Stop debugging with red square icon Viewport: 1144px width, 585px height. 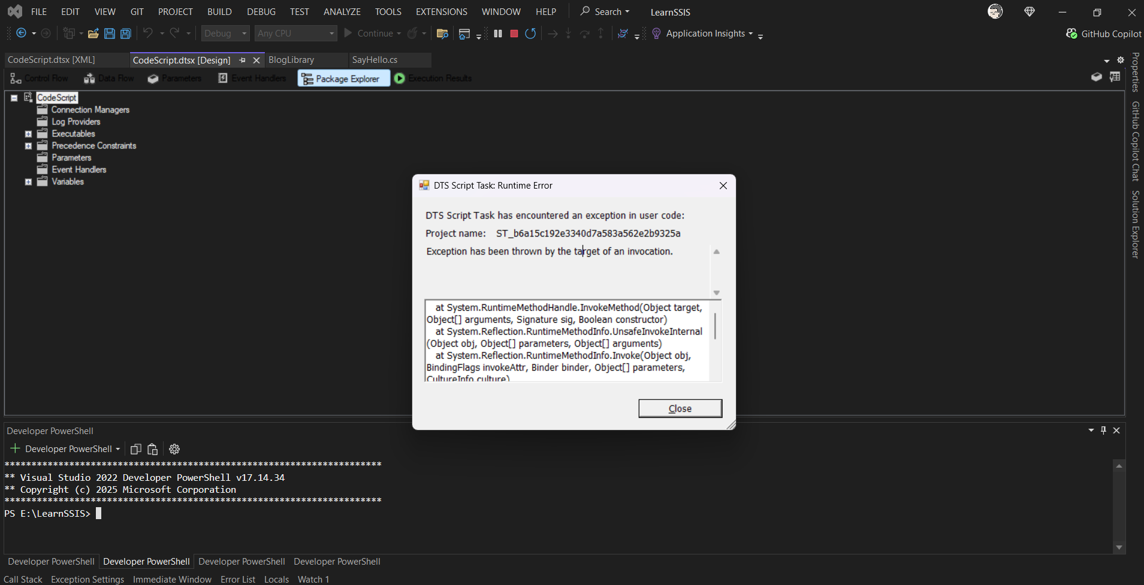click(x=514, y=34)
